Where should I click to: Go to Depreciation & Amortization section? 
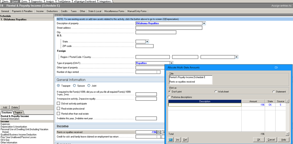(x=14, y=127)
